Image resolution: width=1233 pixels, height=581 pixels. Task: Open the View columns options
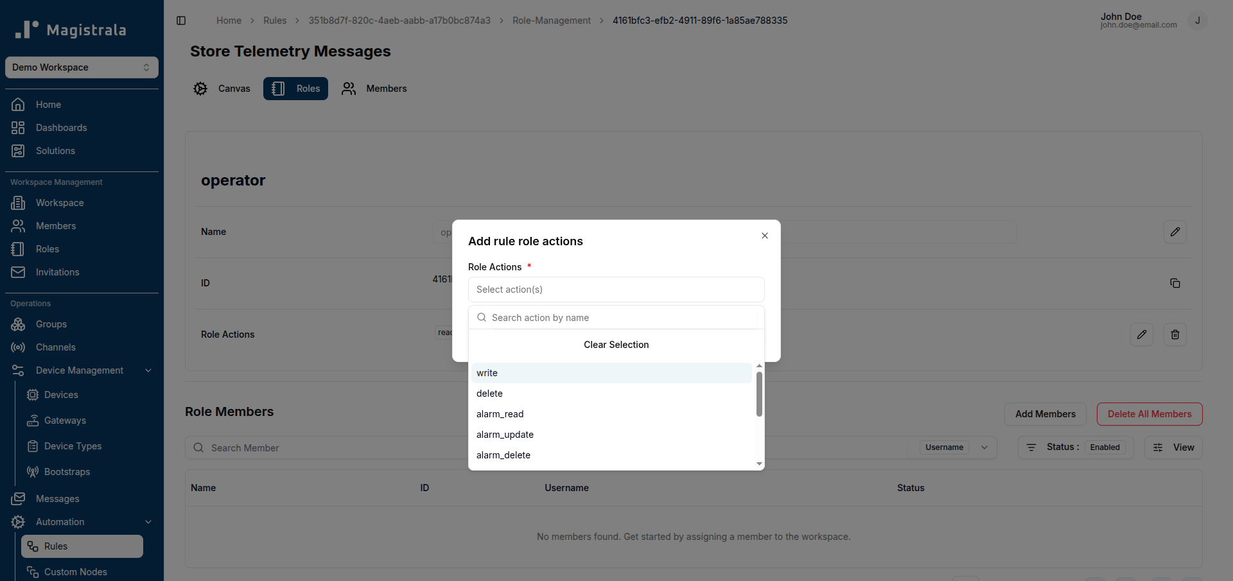coord(1173,447)
